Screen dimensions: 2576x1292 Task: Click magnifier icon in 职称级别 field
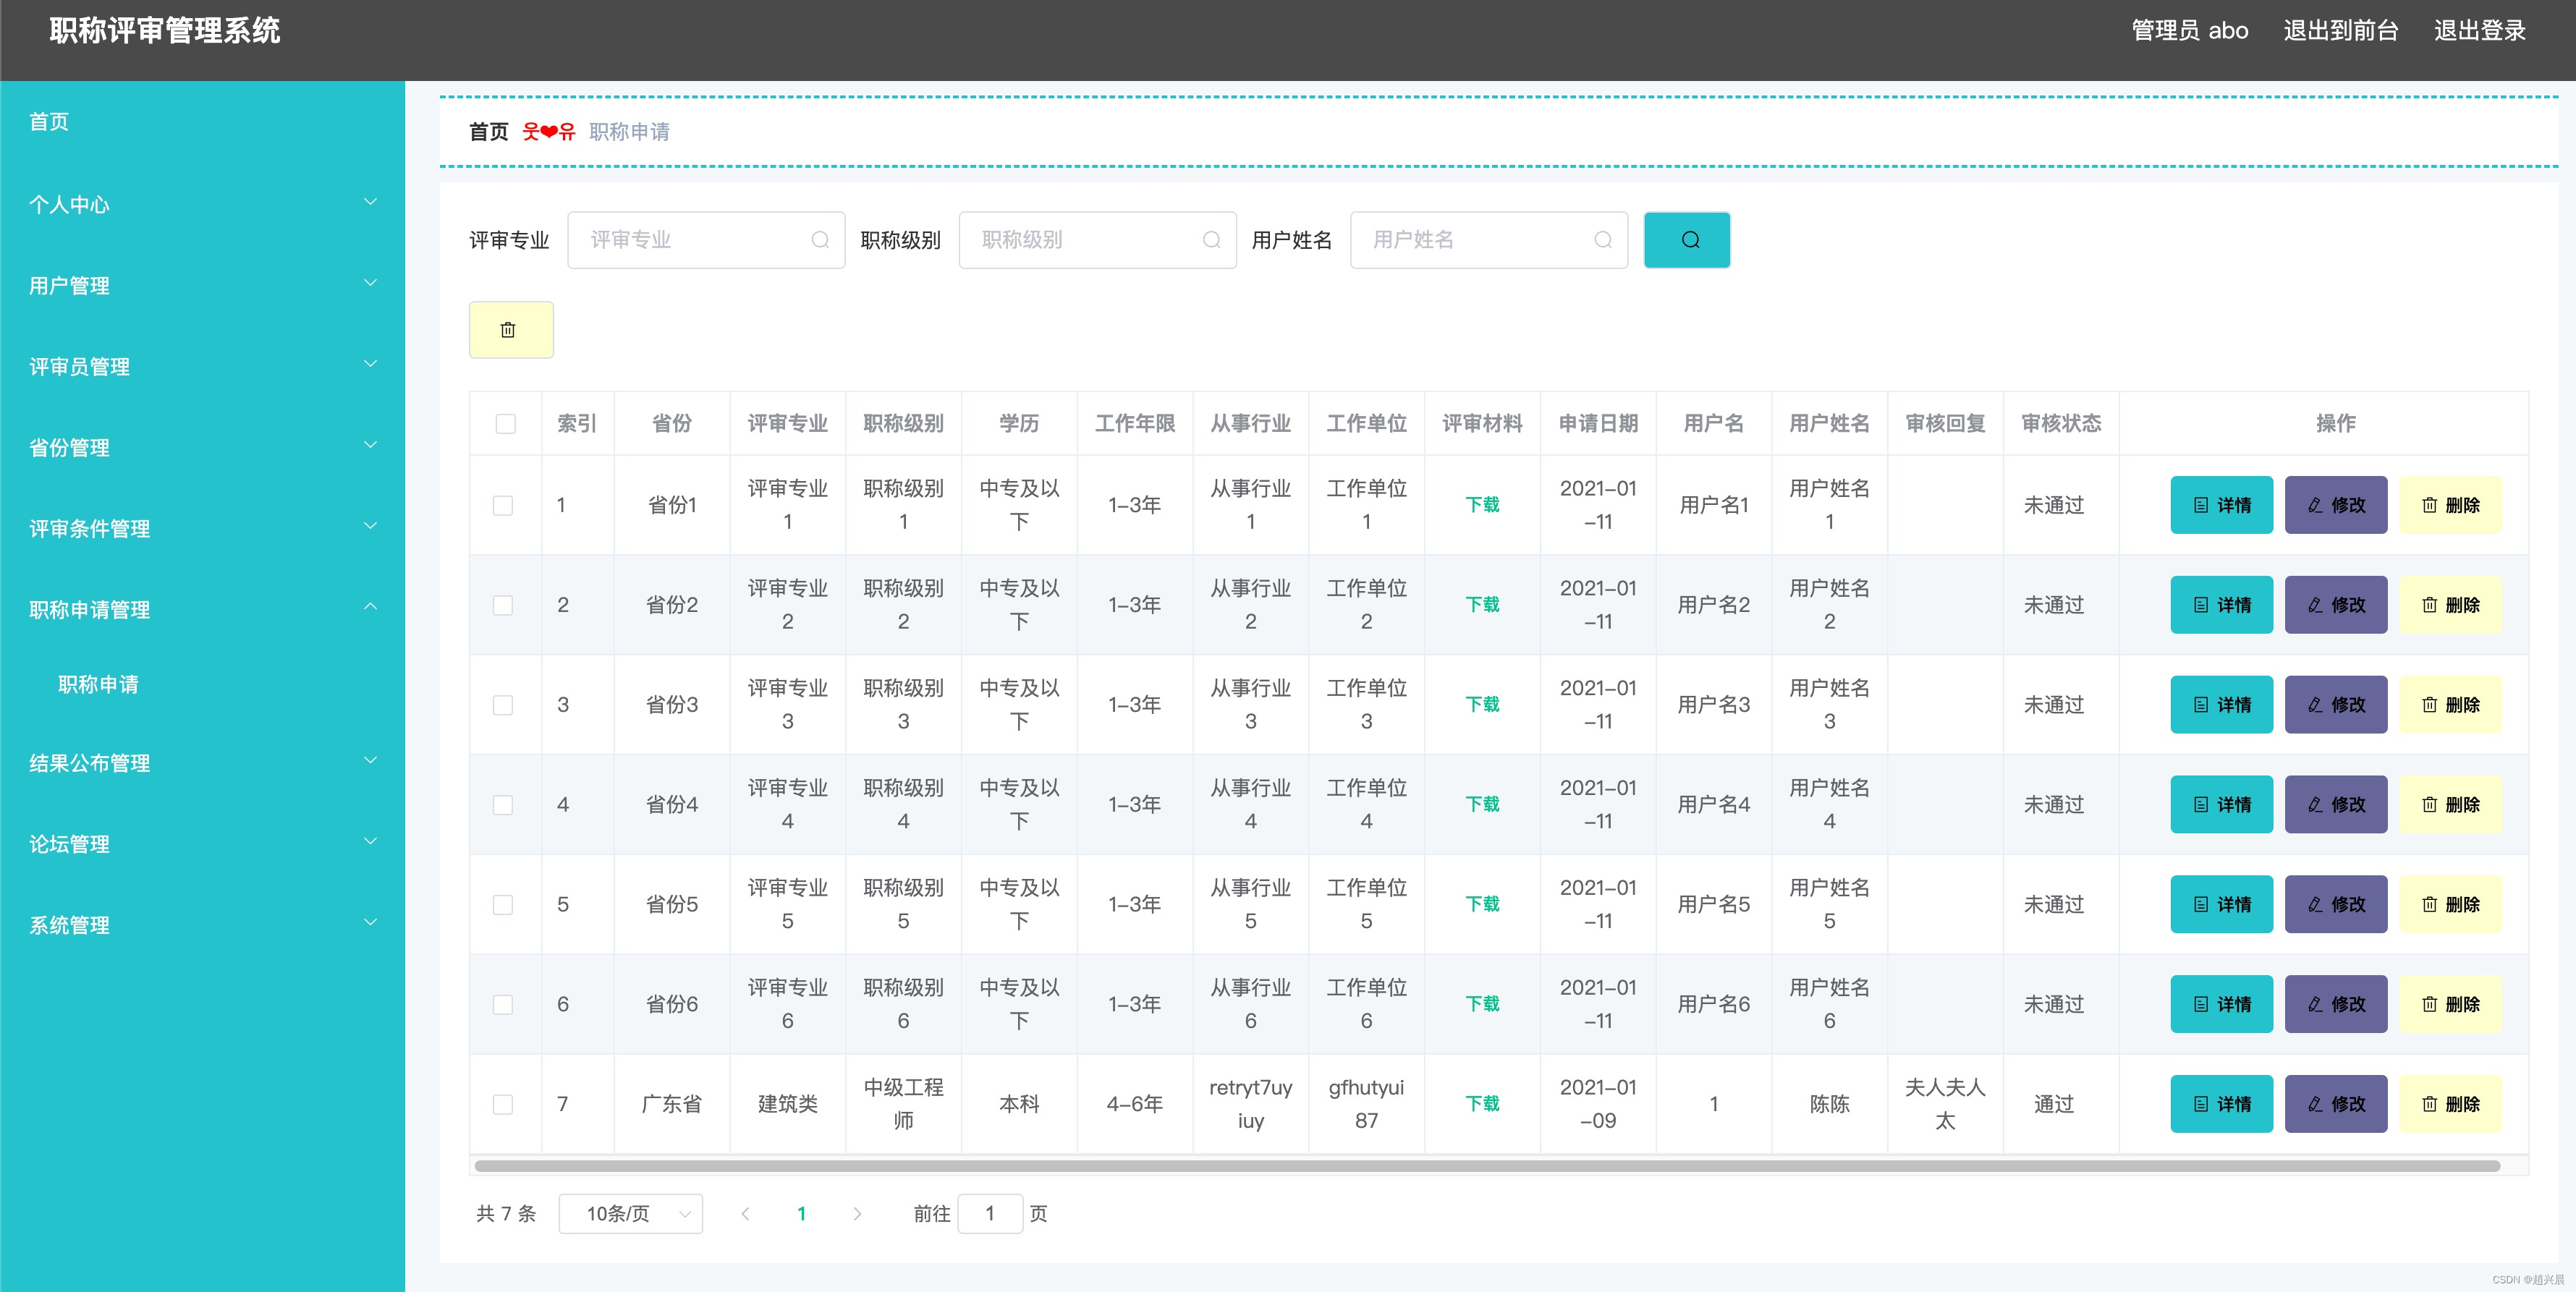[1211, 240]
